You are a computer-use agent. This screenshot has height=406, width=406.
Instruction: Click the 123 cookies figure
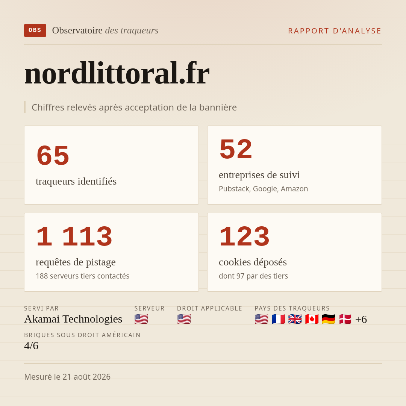(x=244, y=236)
